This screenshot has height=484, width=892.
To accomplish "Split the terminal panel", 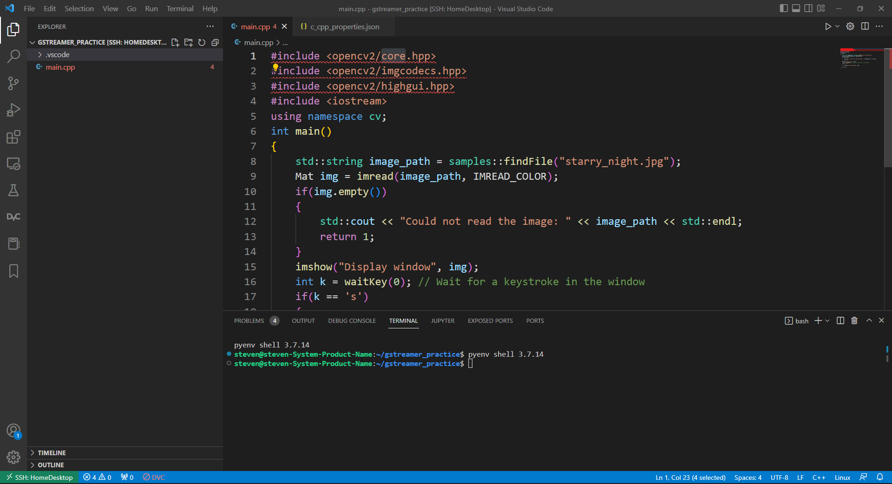I will point(840,320).
